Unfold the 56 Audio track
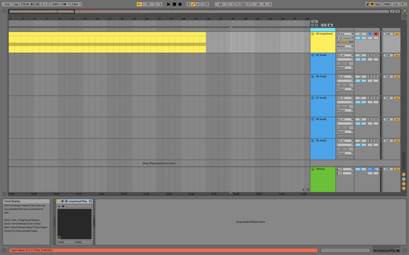 point(313,76)
